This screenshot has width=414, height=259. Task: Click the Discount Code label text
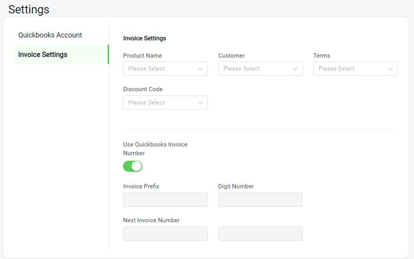(143, 89)
